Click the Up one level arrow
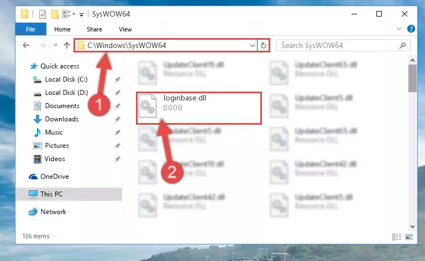 66,46
